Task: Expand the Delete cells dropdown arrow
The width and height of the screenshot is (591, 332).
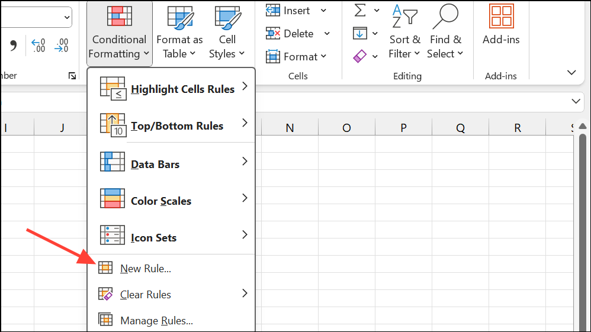Action: coord(326,34)
